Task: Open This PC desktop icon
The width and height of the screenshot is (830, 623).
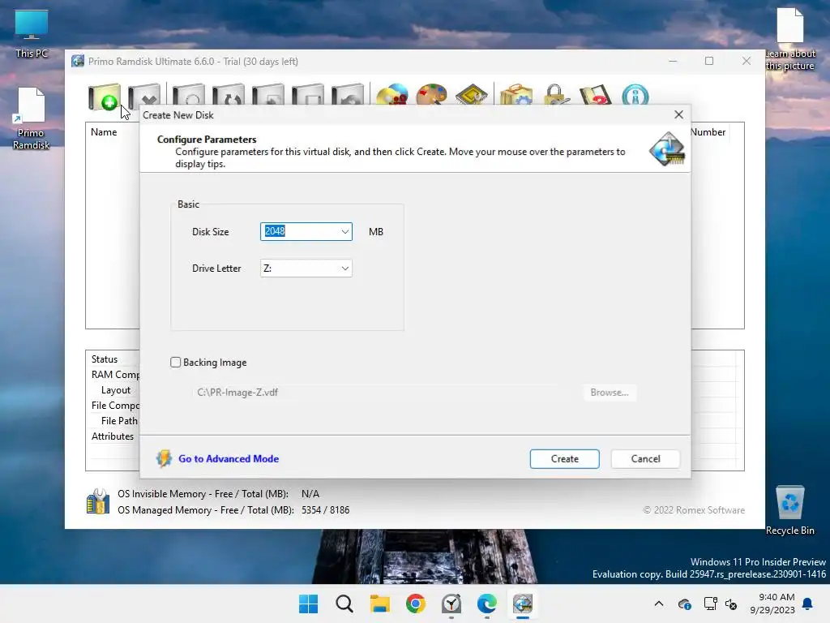Action: click(x=32, y=33)
